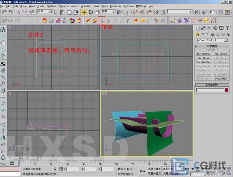Activate the Select Object arrow tool
This screenshot has height=177, width=233.
tap(56, 13)
